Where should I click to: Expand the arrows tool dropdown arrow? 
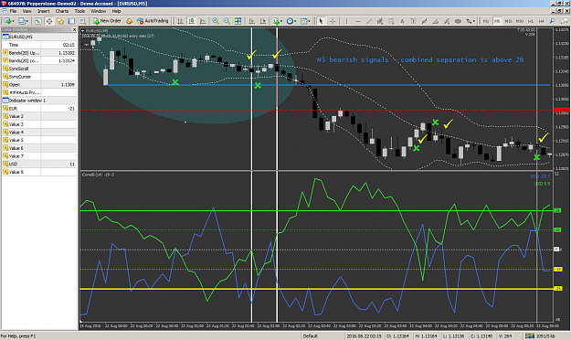(x=474, y=22)
